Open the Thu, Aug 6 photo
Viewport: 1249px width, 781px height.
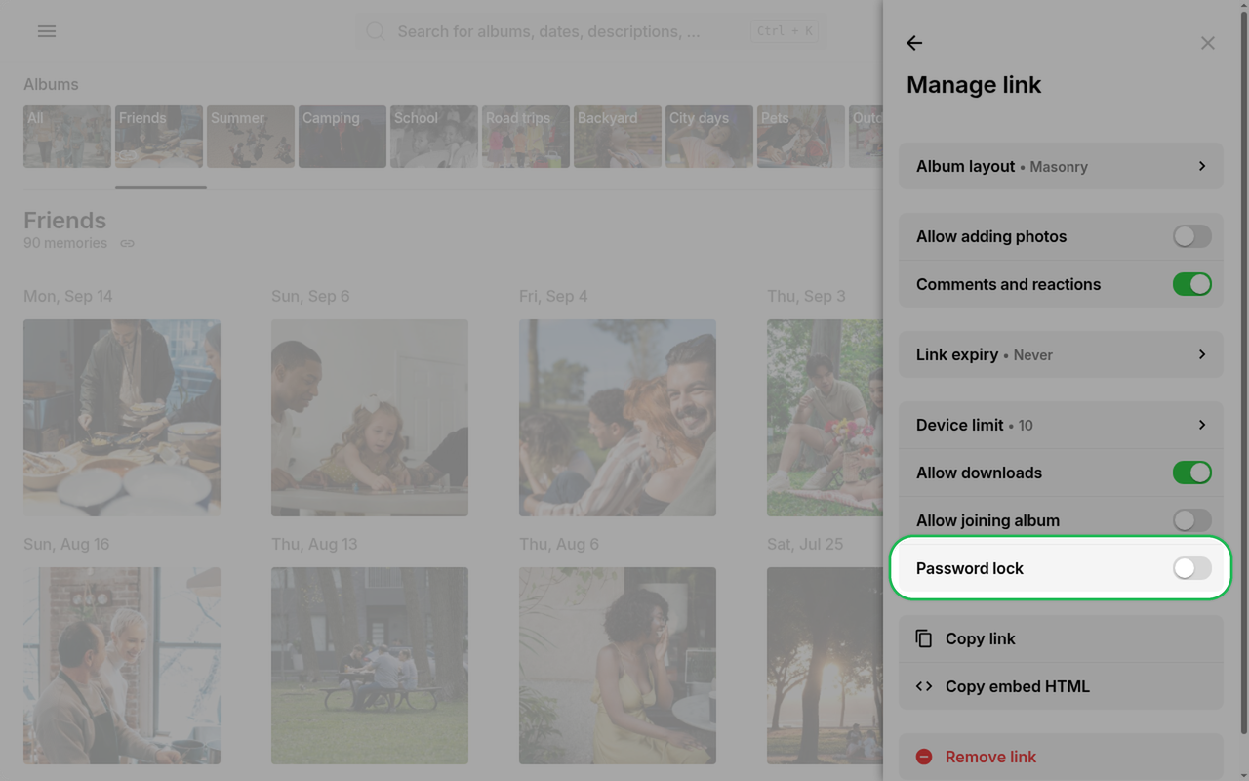[618, 666]
